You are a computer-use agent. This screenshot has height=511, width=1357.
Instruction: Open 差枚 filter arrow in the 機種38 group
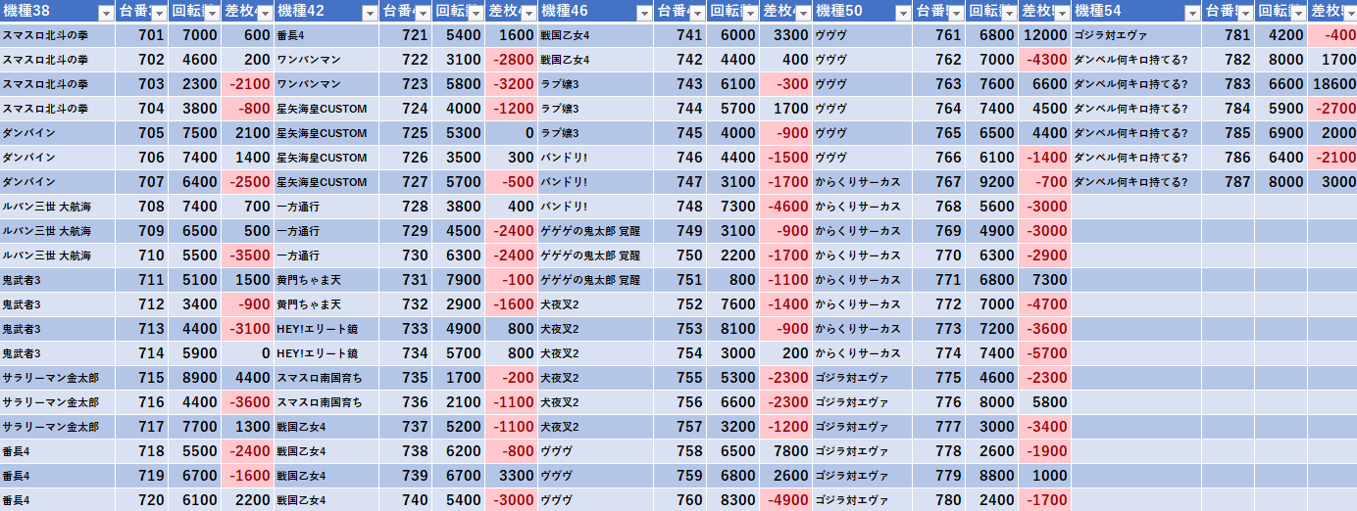click(265, 13)
